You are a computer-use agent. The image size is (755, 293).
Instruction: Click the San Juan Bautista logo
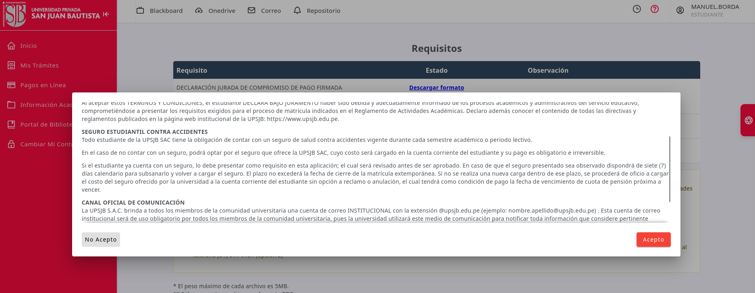(51, 14)
